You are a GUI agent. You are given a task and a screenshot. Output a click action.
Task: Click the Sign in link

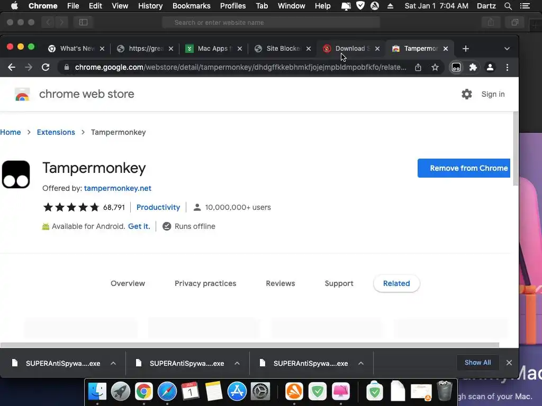(493, 94)
